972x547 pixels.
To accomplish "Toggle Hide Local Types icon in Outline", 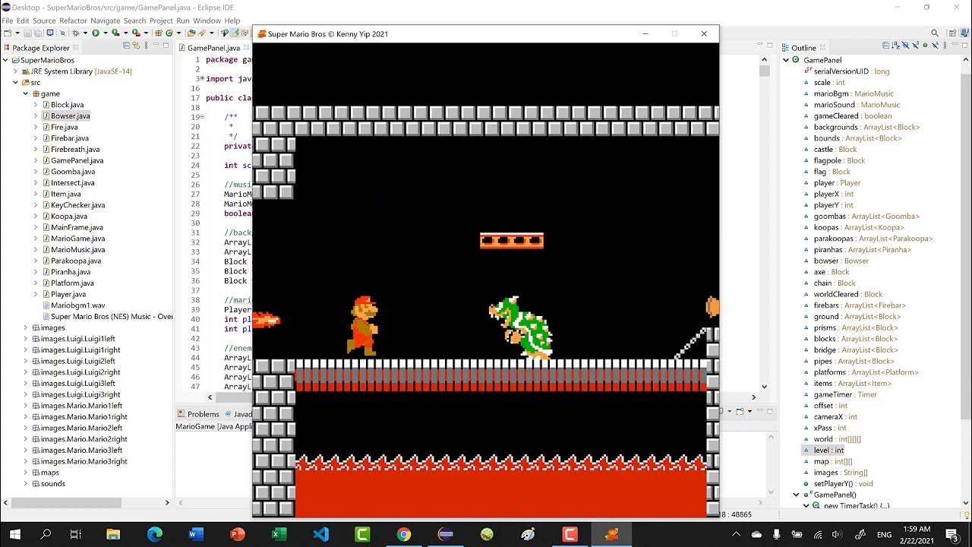I will click(x=935, y=46).
